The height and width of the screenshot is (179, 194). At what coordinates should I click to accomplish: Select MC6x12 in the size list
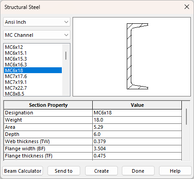[33, 47]
